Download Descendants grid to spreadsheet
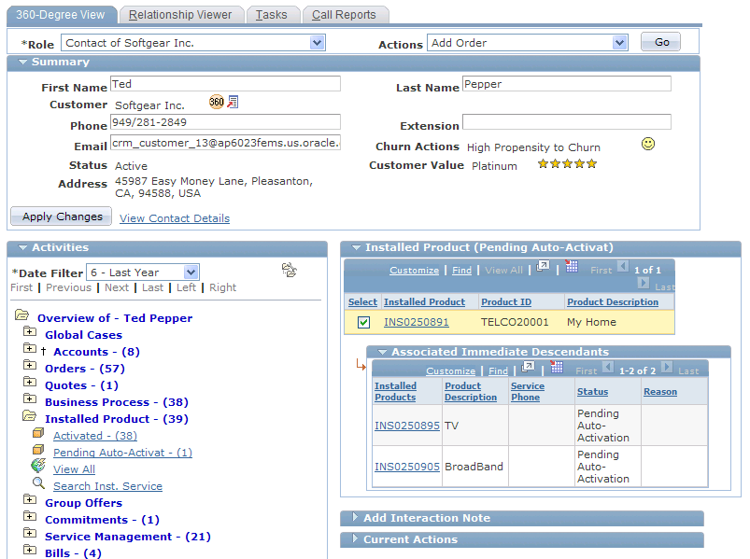The image size is (750, 559). [x=557, y=367]
